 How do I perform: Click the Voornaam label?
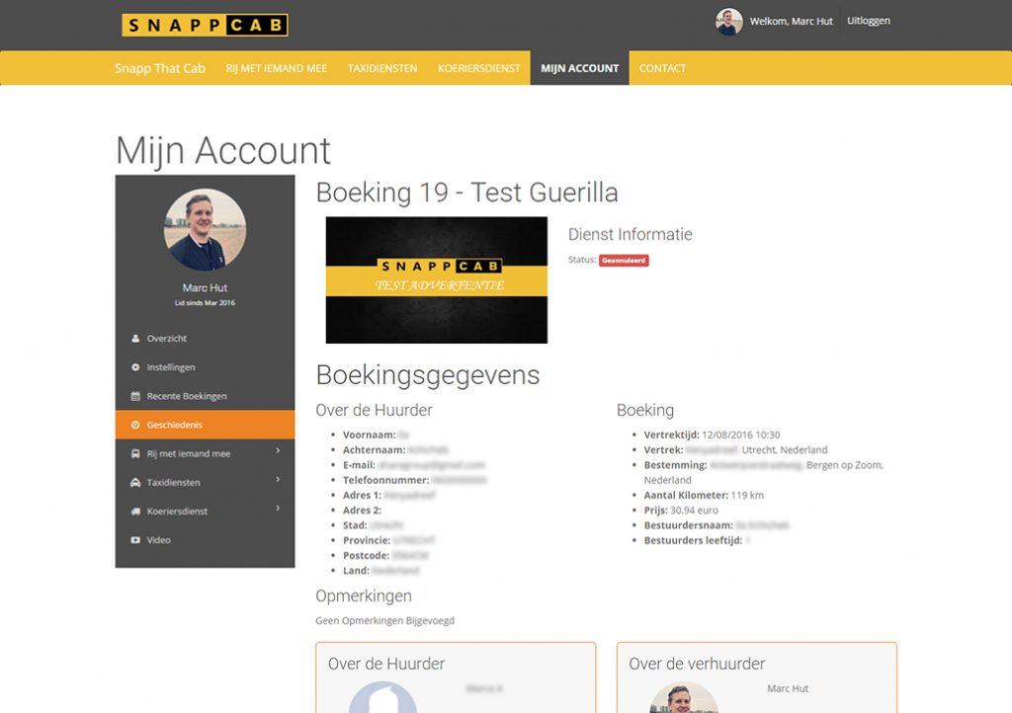click(x=370, y=436)
